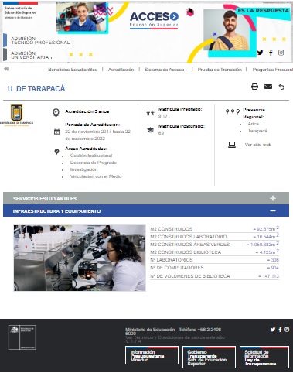Viewport: 293px width, 373px height.
Task: Open footer Facebook icon
Action: tap(280, 330)
